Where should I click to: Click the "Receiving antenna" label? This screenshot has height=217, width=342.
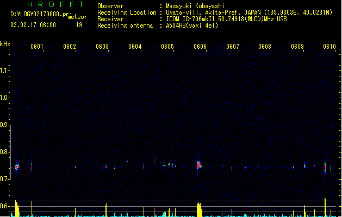click(125, 25)
